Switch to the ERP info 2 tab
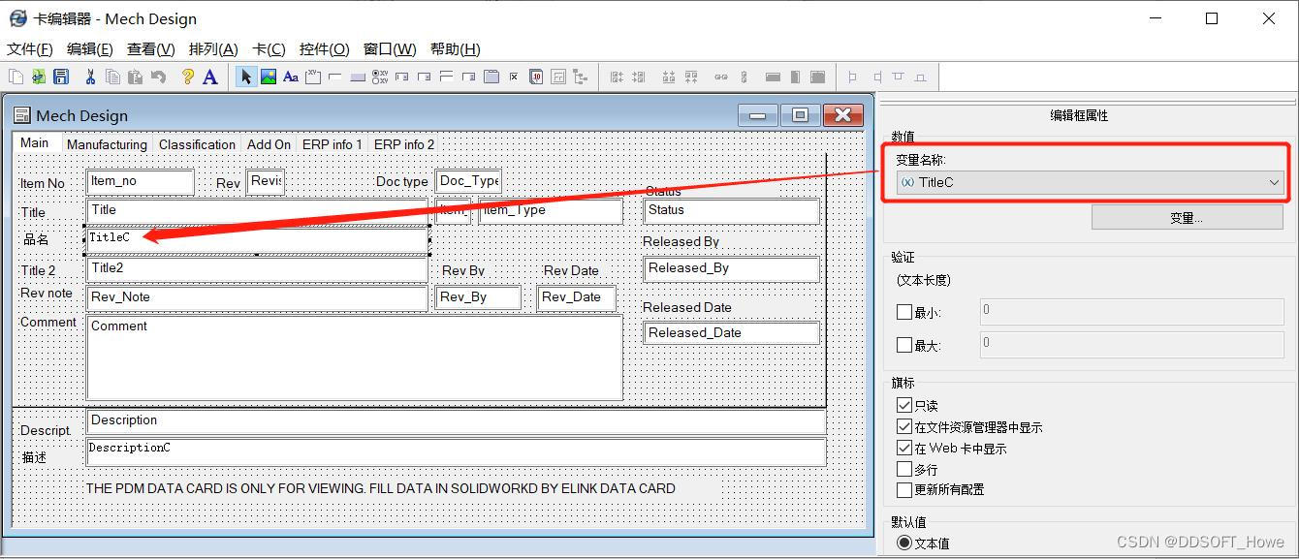 pos(404,144)
